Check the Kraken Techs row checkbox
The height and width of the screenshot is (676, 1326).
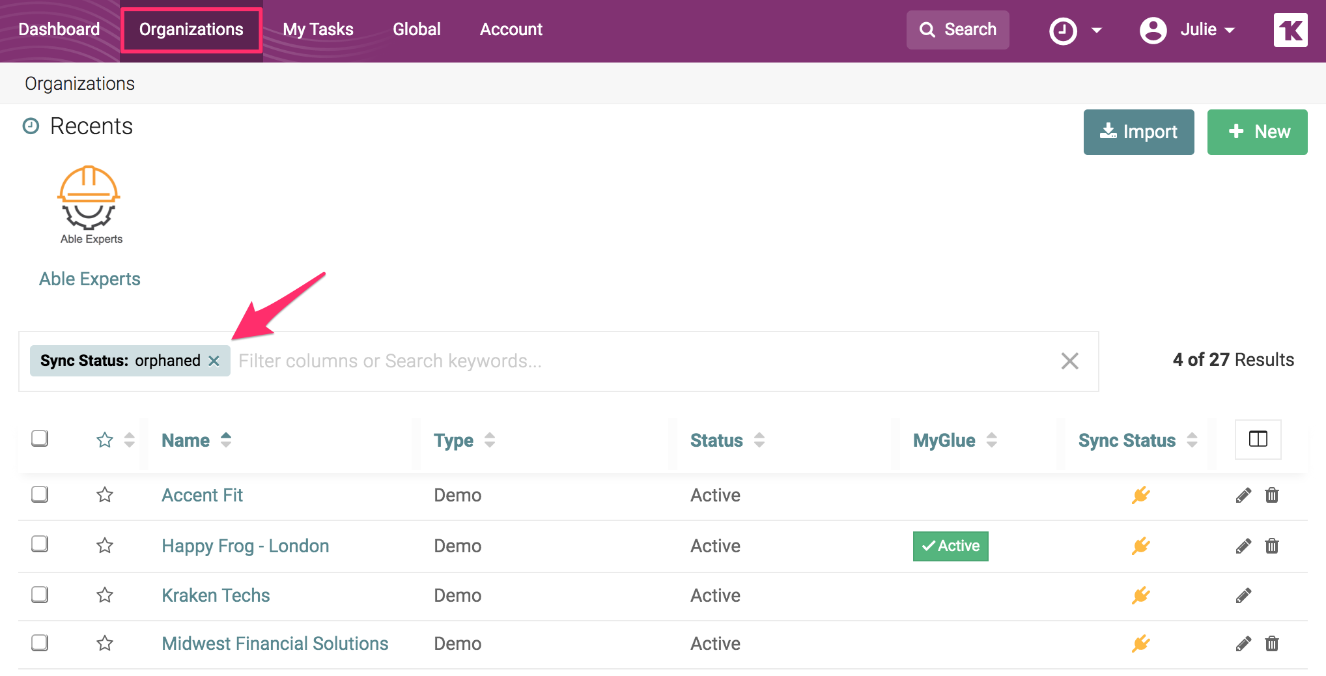[40, 595]
